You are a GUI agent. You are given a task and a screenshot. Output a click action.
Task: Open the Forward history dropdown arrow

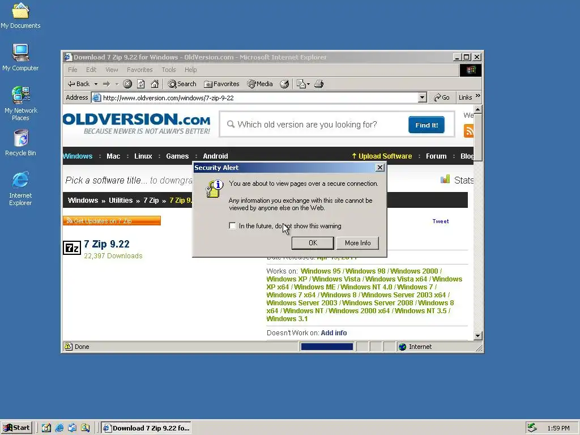point(117,84)
